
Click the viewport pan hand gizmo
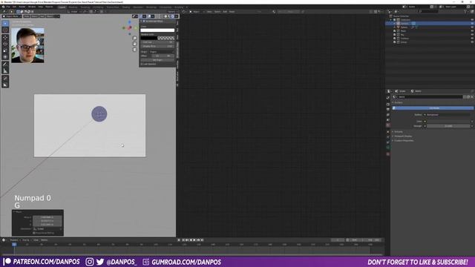[x=134, y=44]
